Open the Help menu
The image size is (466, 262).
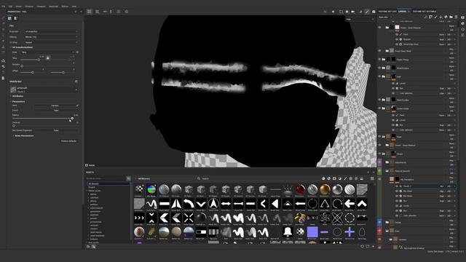(x=74, y=7)
